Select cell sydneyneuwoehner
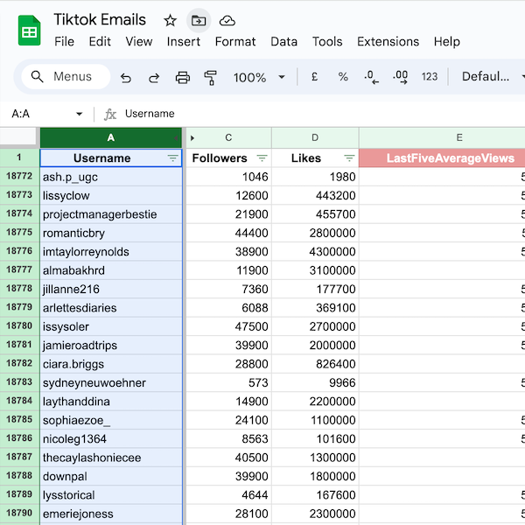This screenshot has width=525, height=525. 111,383
